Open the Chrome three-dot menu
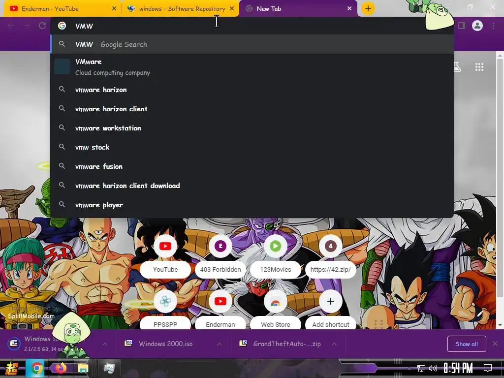Screen dimensions: 504x378 (x=493, y=26)
